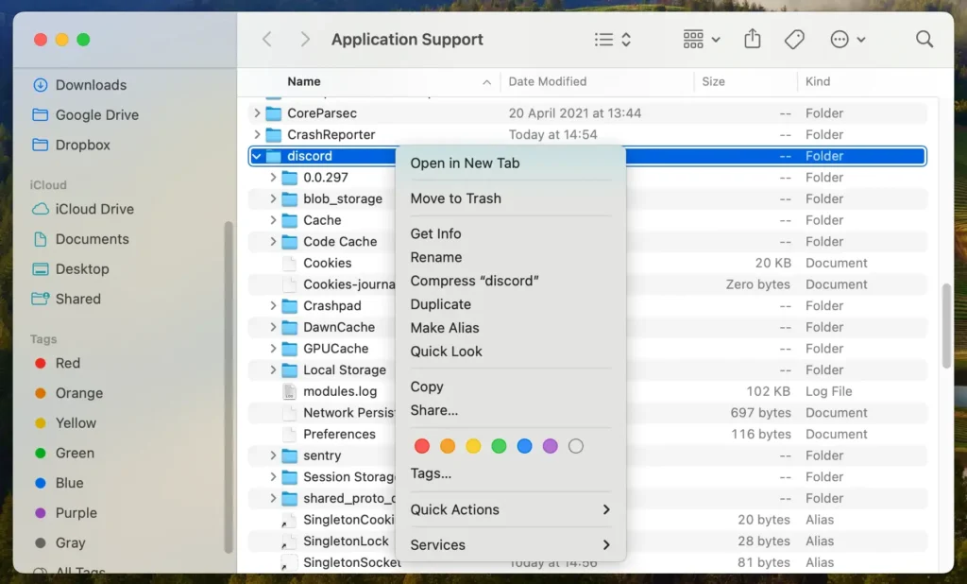The width and height of the screenshot is (967, 584).
Task: Switch list view with the view icon
Action: 612,40
